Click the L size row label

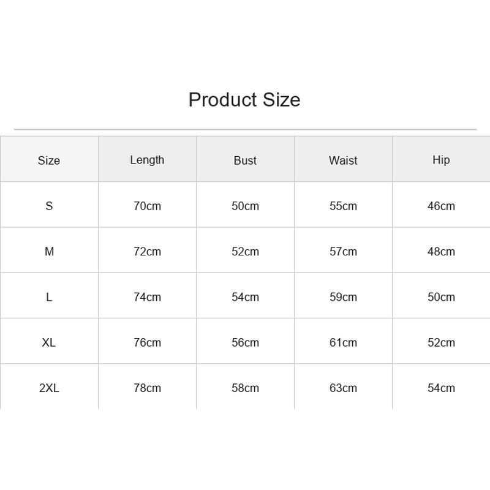pos(49,297)
